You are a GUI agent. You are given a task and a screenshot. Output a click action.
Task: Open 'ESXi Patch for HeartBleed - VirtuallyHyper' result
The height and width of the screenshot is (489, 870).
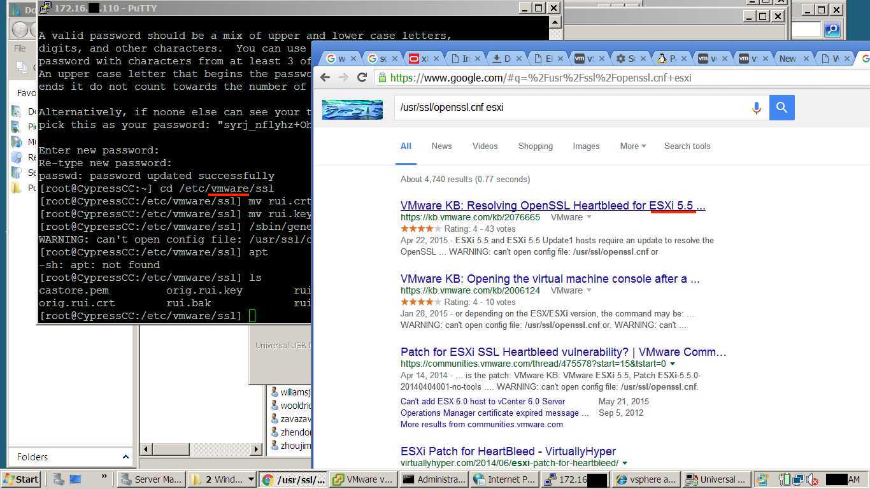click(x=508, y=451)
